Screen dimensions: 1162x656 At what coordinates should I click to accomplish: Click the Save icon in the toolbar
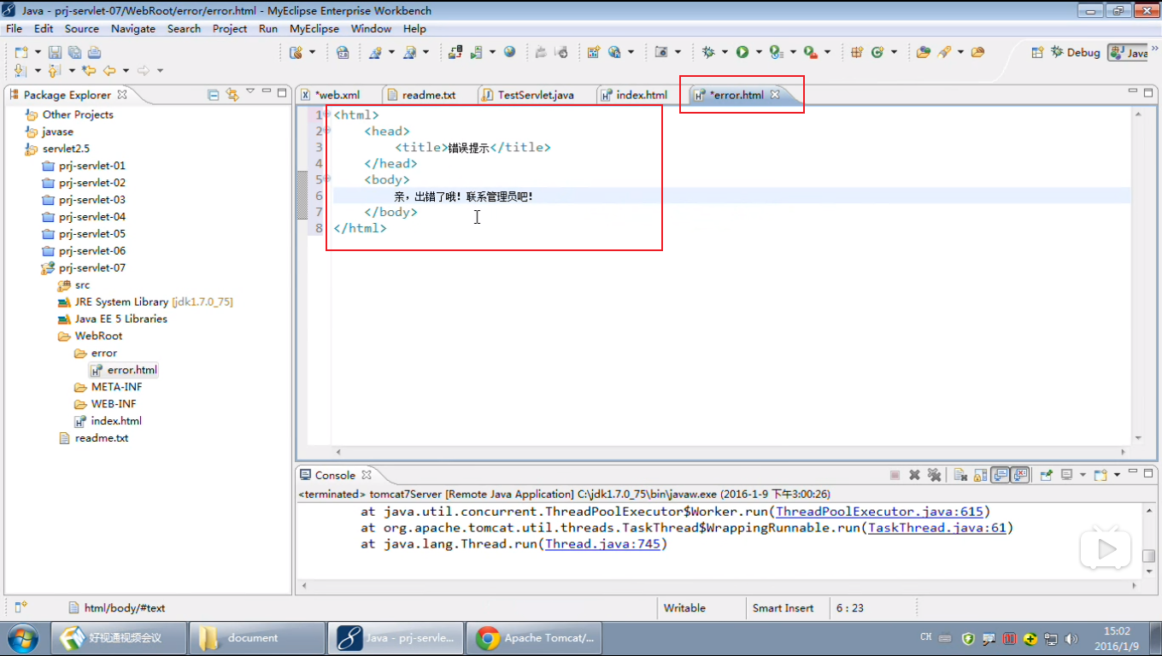click(x=55, y=52)
